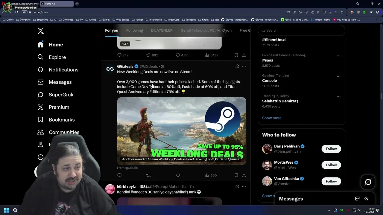
Task: Open From gg.deals link
Action: pyautogui.click(x=127, y=168)
